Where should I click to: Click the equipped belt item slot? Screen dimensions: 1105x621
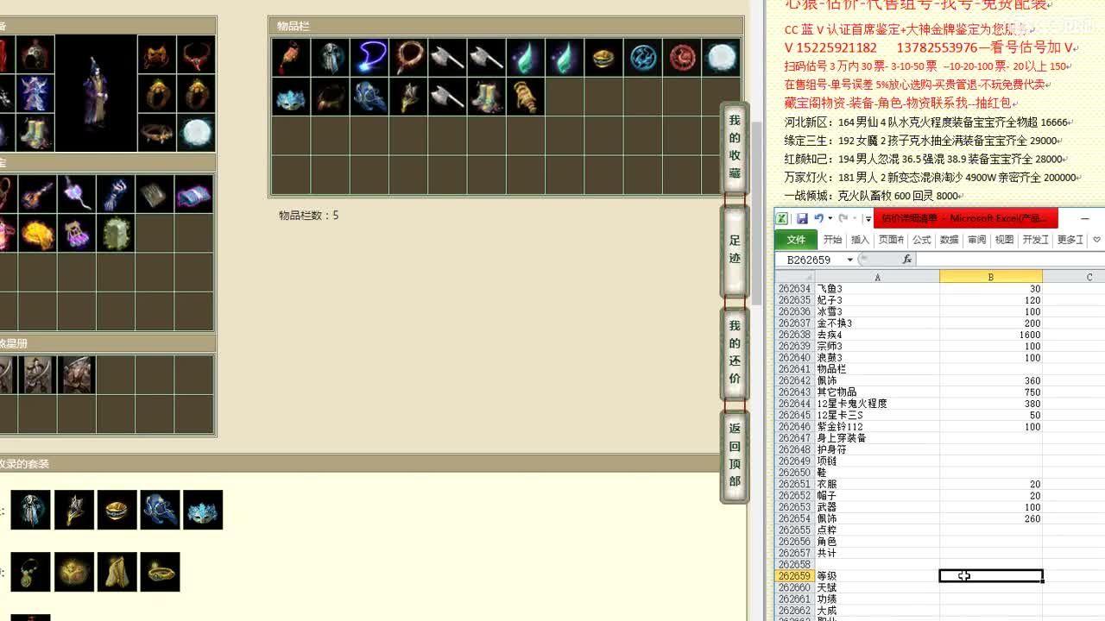coord(157,132)
